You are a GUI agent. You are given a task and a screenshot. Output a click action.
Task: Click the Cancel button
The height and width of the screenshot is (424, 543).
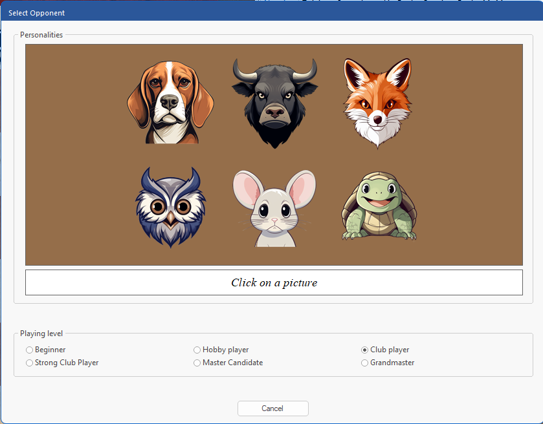click(x=273, y=408)
